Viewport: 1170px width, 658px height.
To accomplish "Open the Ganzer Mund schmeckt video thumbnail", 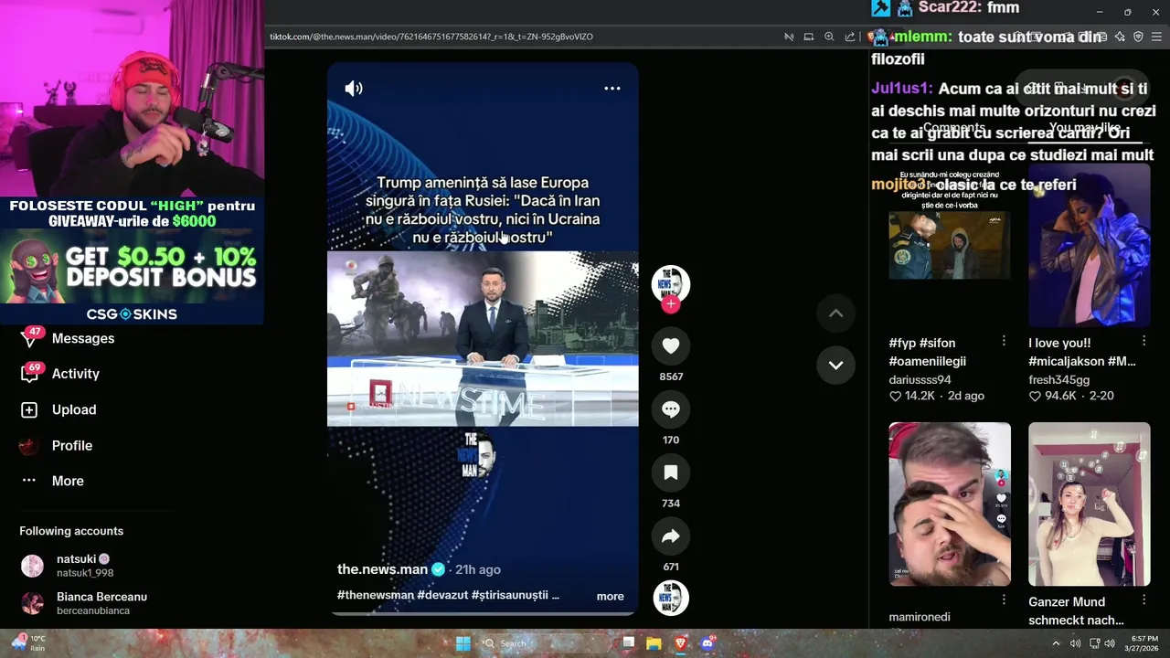I will pos(1089,504).
